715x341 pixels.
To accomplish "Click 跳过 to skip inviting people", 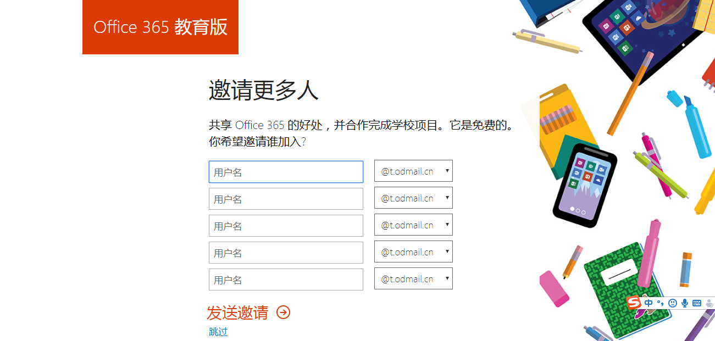I will point(218,332).
